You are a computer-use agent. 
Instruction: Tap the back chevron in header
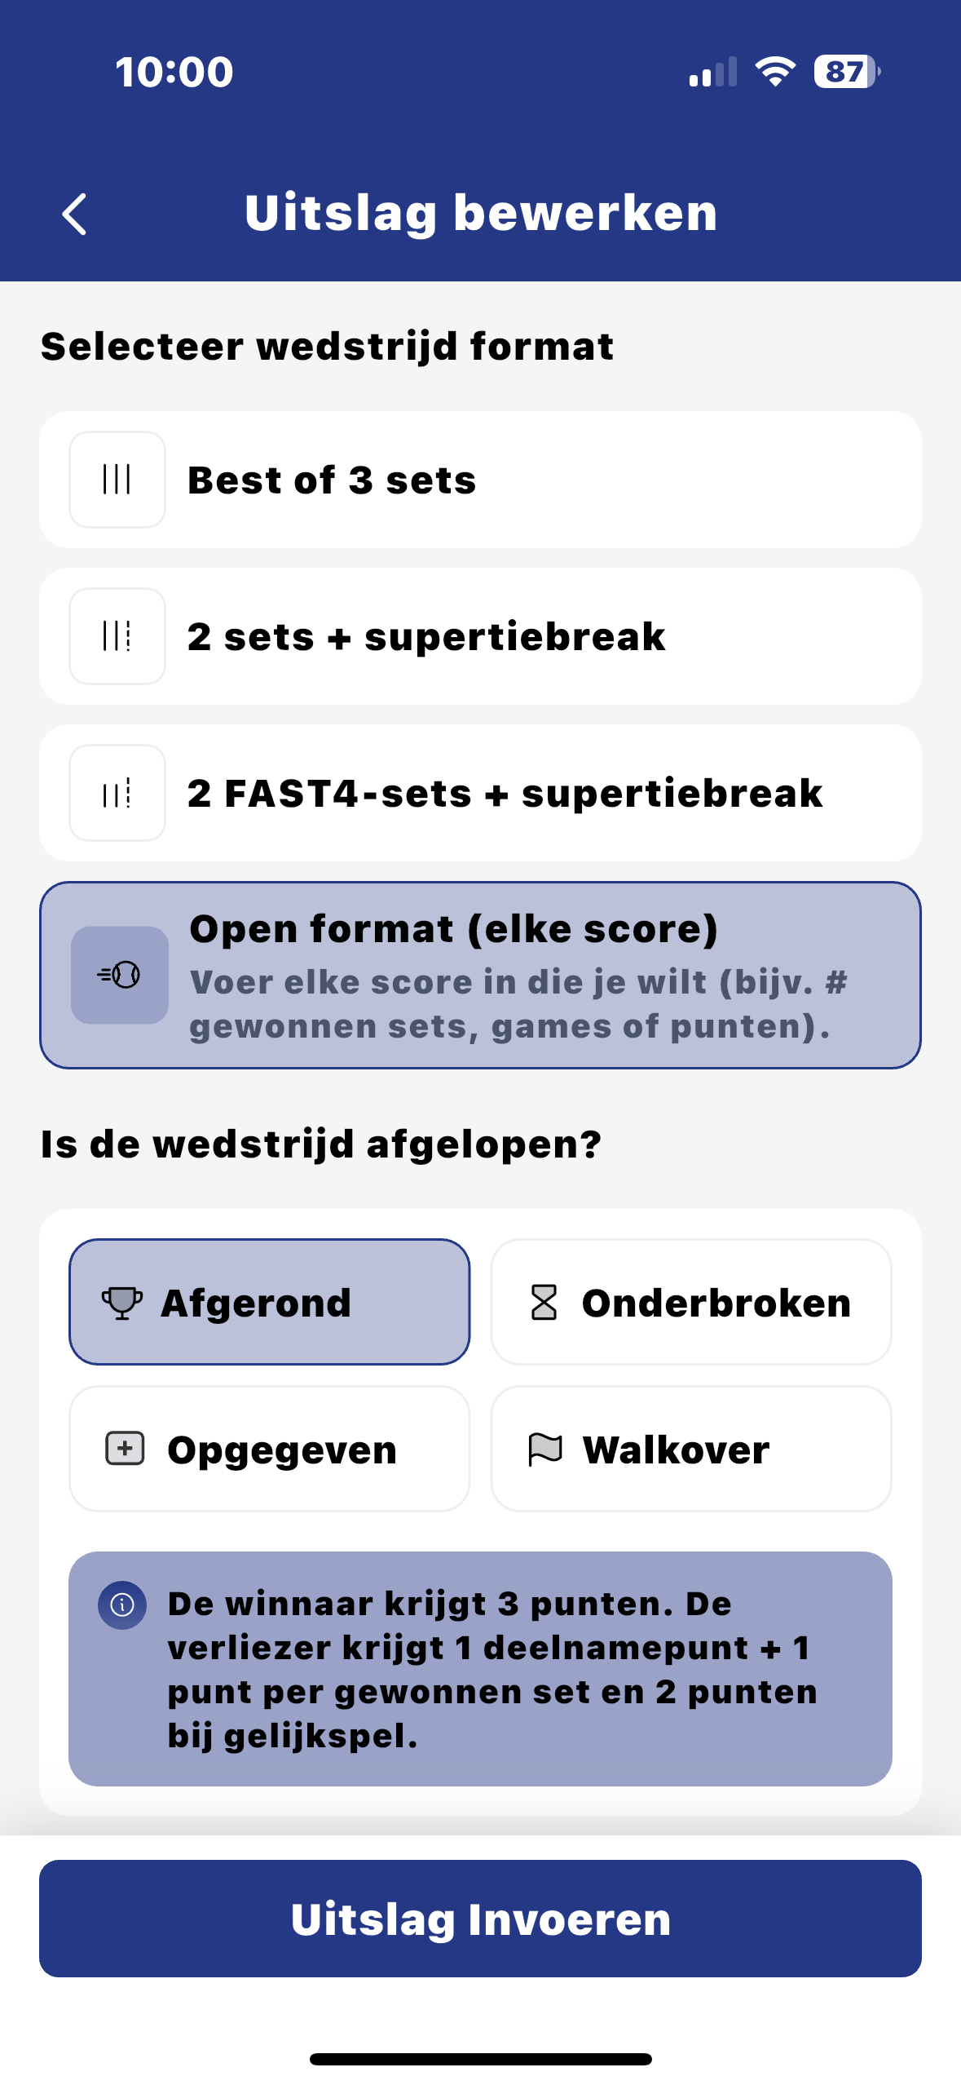click(x=75, y=215)
